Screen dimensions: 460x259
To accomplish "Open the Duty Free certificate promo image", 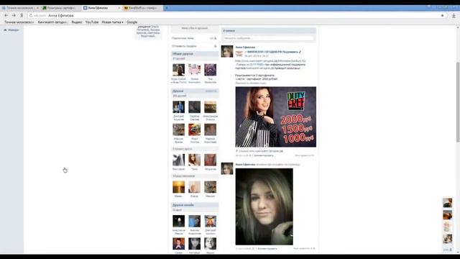I will click(276, 117).
